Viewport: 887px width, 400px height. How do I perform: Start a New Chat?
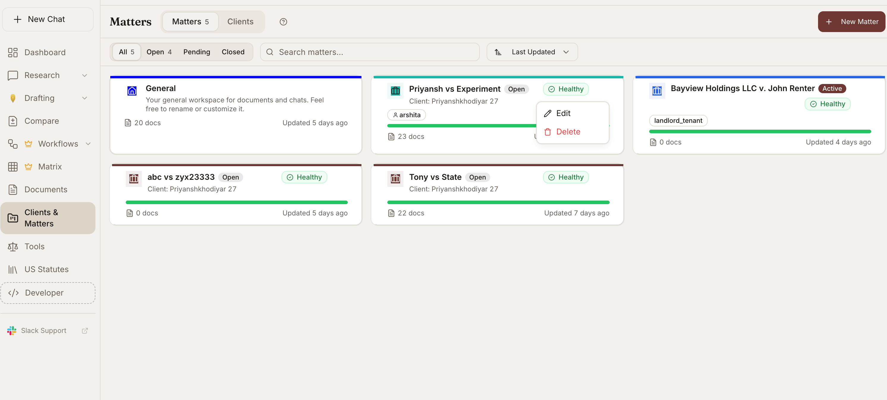point(48,19)
